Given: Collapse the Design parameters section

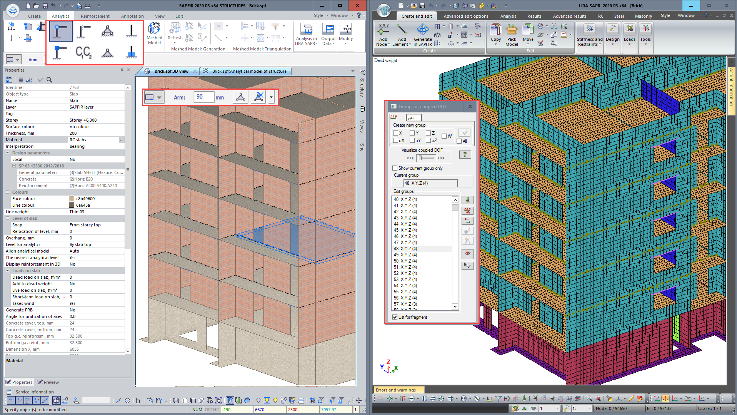Looking at the screenshot, I should point(8,153).
